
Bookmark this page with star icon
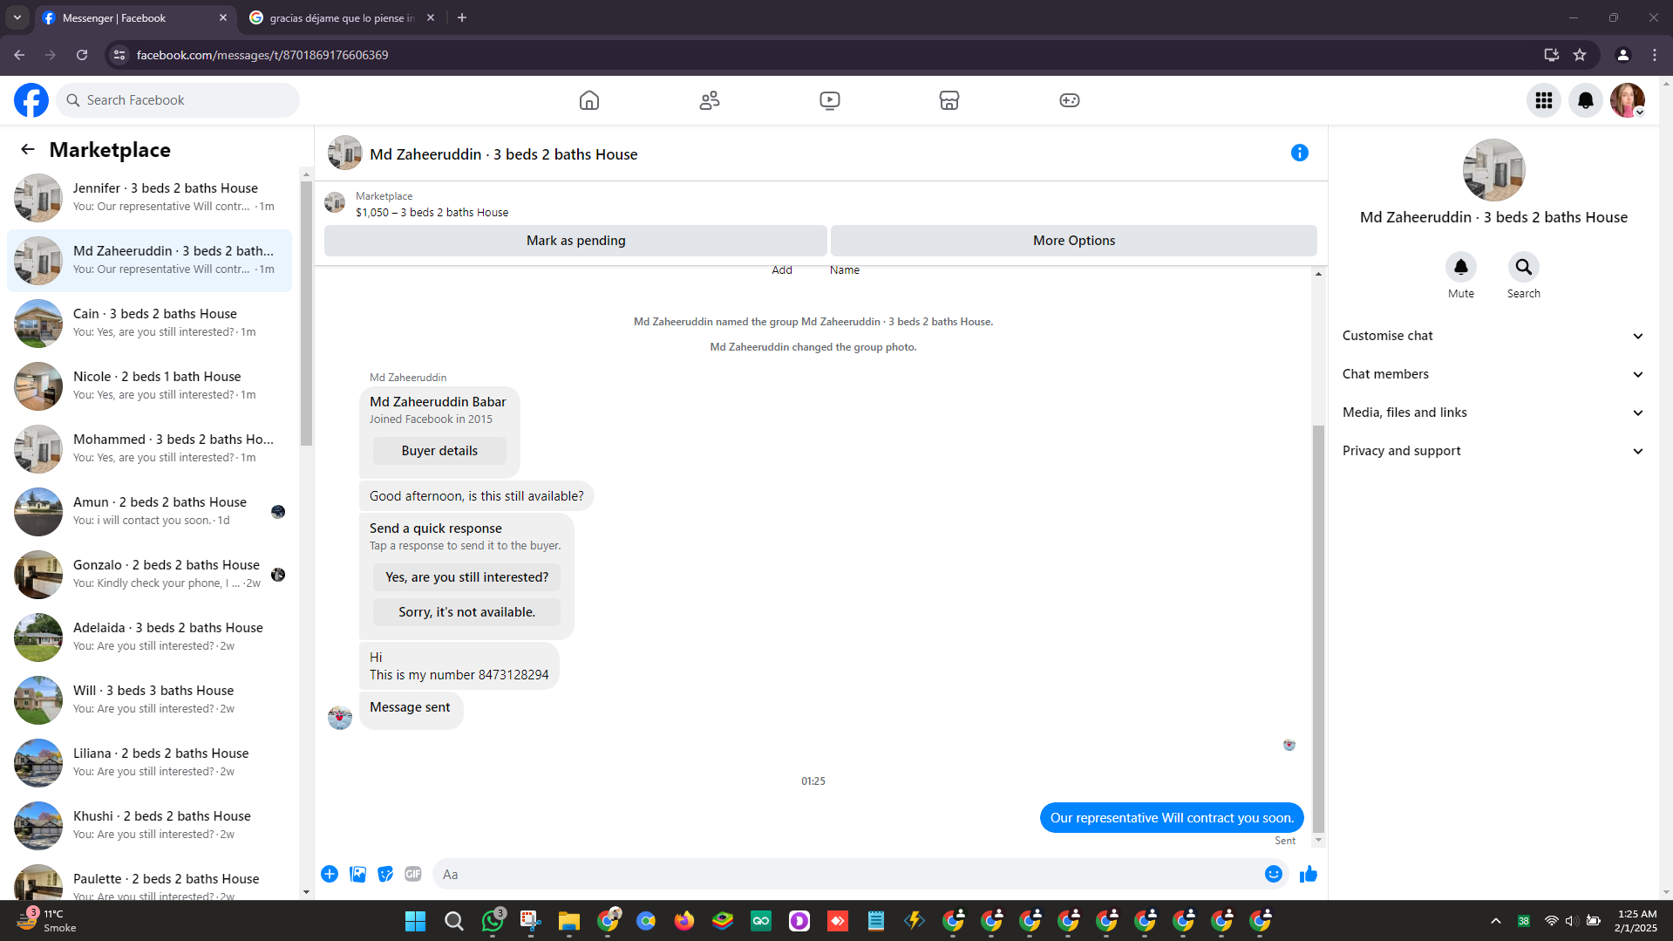click(x=1580, y=55)
